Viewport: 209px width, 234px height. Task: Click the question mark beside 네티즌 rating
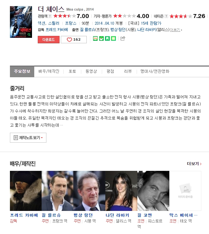pyautogui.click(x=166, y=16)
